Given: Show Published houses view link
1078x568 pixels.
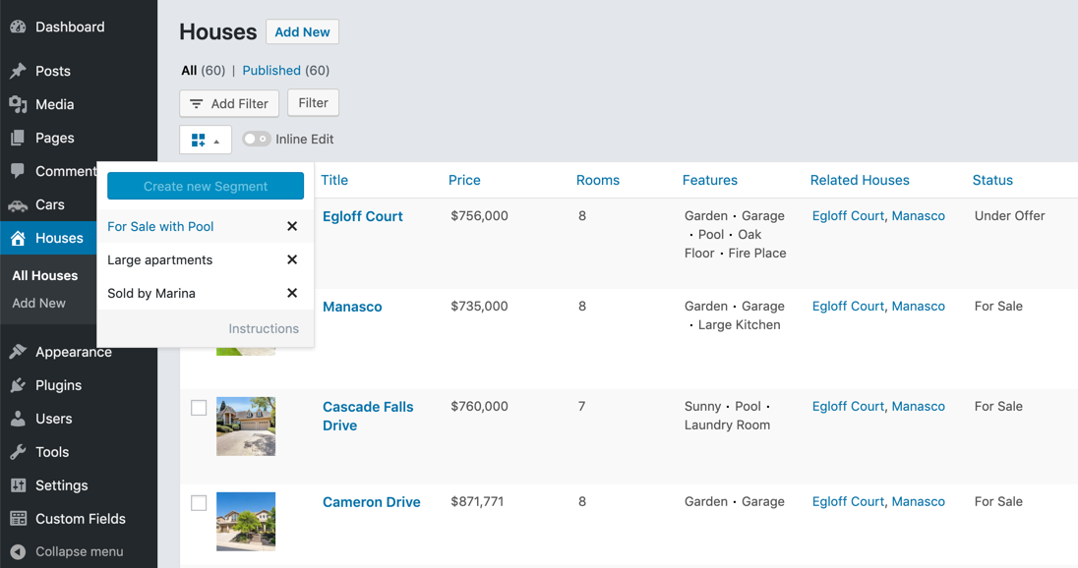Looking at the screenshot, I should (x=271, y=70).
